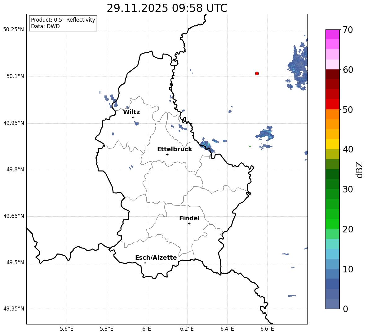Viewport: 367px width, 335px height.
Task: Click the Esch/Alzette station cross marker
Action: point(145,263)
